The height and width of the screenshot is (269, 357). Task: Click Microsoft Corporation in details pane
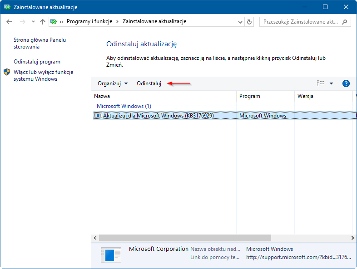[x=159, y=249]
